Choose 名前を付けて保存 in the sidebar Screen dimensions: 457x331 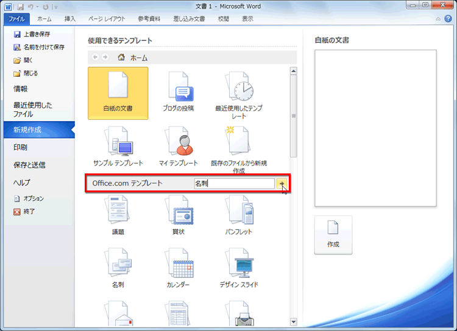39,47
